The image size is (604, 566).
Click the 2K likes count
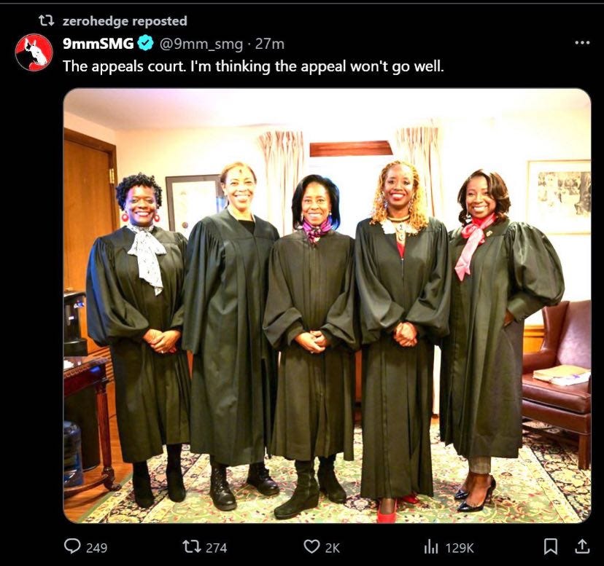[333, 548]
